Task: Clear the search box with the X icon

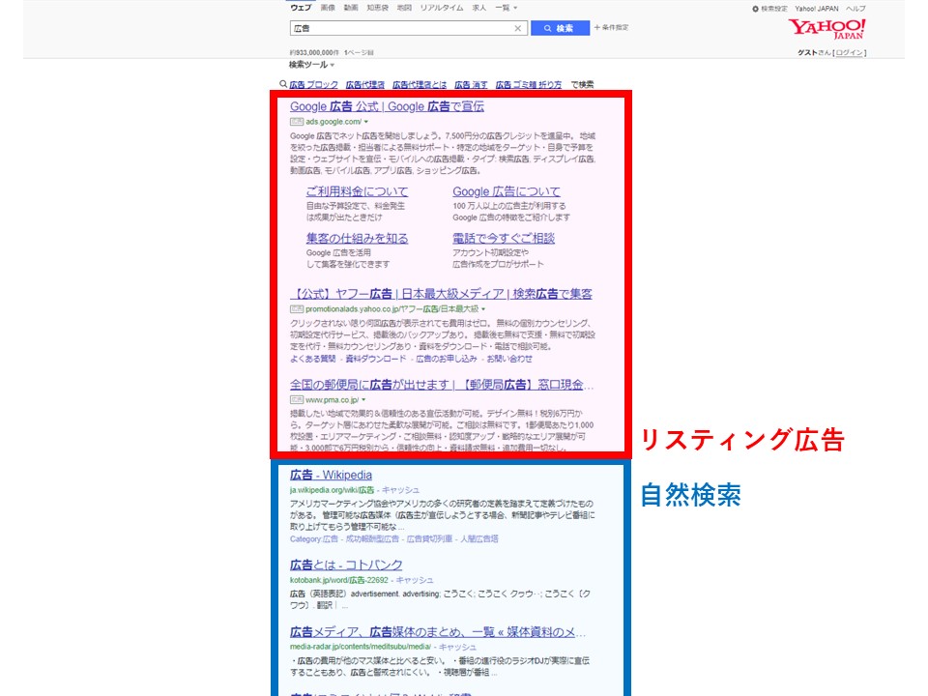Action: 518,28
